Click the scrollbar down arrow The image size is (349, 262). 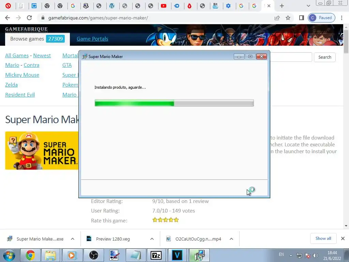(x=346, y=226)
